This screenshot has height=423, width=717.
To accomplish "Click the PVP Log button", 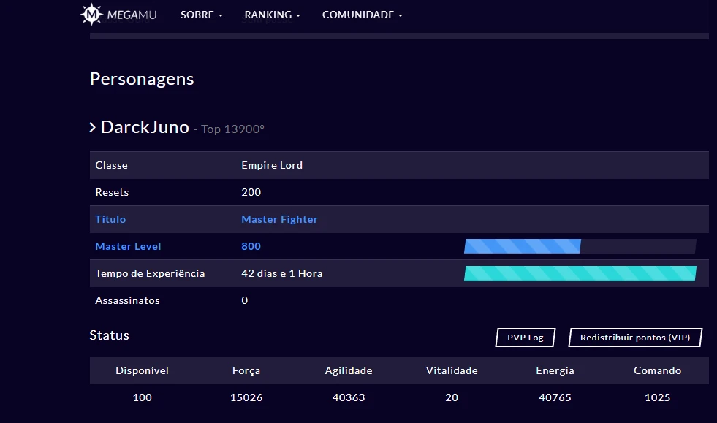I will (x=525, y=338).
